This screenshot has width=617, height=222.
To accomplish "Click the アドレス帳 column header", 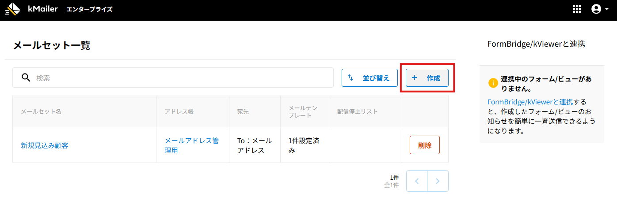I will tap(179, 111).
